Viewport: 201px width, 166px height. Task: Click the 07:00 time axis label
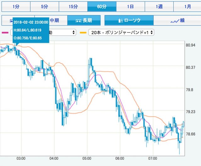pyautogui.click(x=153, y=159)
